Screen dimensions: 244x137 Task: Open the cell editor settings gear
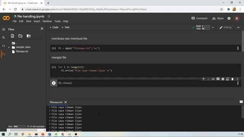tap(223, 79)
